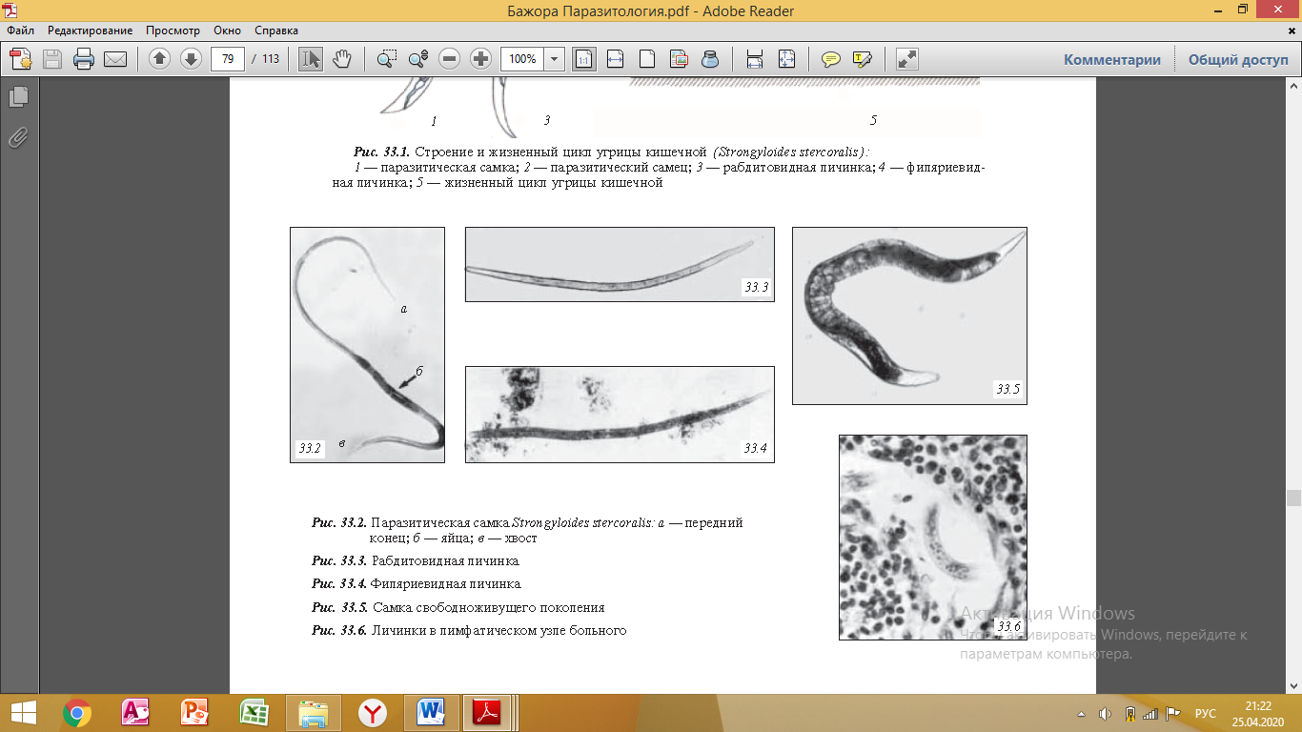Screen dimensions: 1302x732
Task: Add a sticky note comment
Action: (x=831, y=59)
